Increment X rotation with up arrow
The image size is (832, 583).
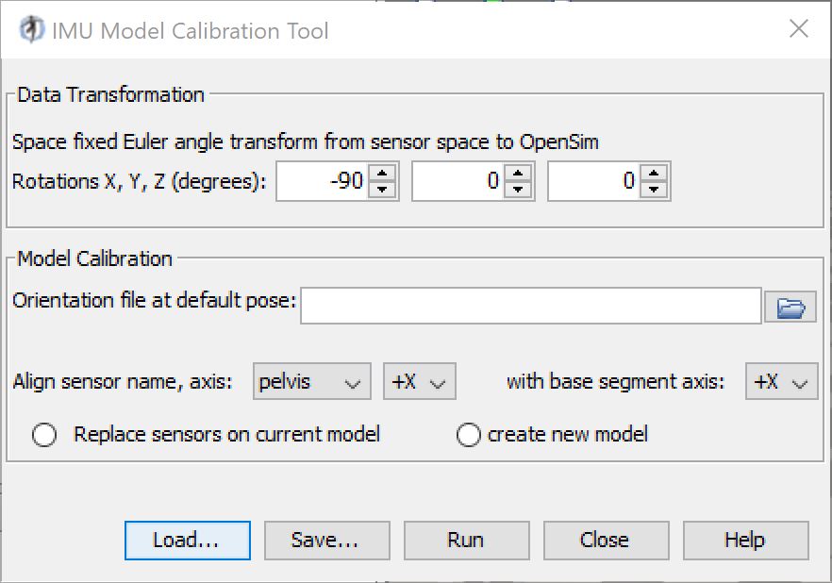click(383, 174)
